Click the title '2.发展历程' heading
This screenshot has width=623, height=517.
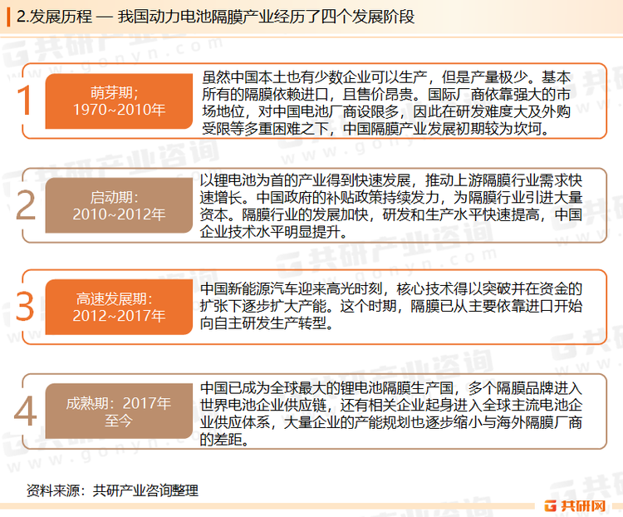tap(215, 17)
